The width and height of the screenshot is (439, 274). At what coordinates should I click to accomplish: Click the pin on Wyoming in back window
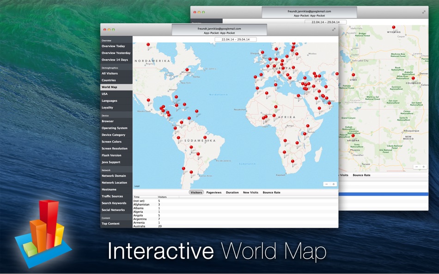(394, 28)
